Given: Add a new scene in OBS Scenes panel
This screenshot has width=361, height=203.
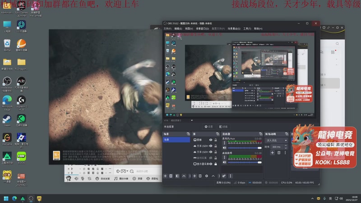Looking at the screenshot, I should pyautogui.click(x=165, y=176).
